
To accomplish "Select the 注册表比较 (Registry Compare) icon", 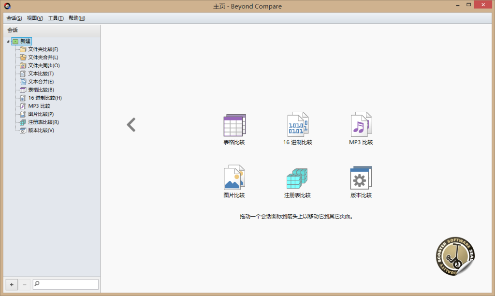I will [x=298, y=178].
